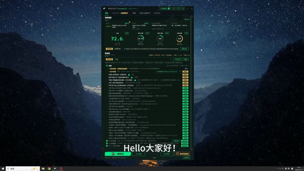Click yellow status button on GTX 750 Ti row
Screen dimensions: 304x171
pos(185,72)
